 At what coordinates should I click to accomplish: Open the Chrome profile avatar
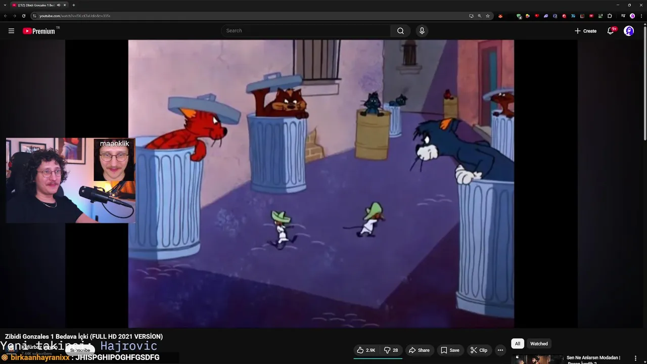click(x=632, y=16)
